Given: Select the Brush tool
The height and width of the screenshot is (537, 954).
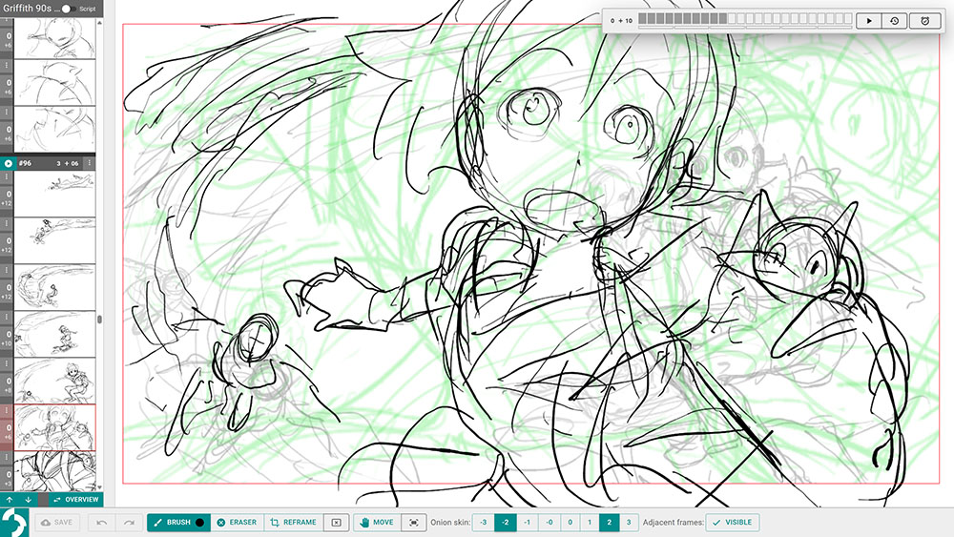Looking at the screenshot, I should pos(171,523).
